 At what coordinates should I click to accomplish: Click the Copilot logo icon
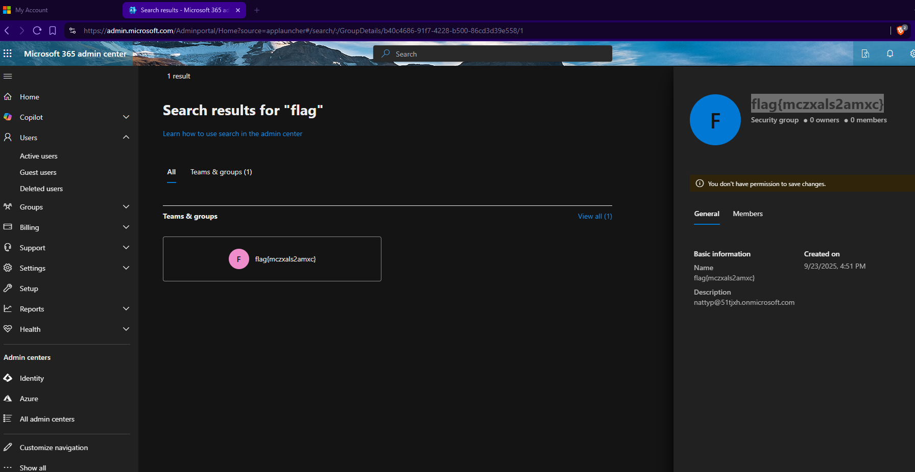8,117
